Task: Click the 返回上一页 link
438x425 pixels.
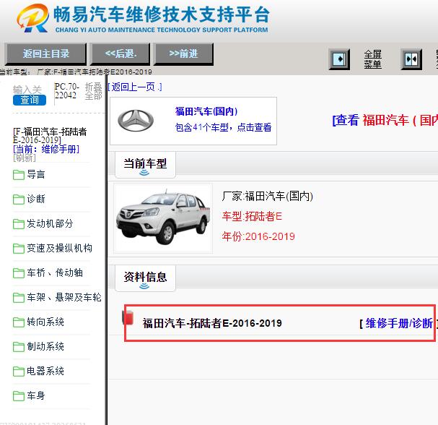Action: 135,87
